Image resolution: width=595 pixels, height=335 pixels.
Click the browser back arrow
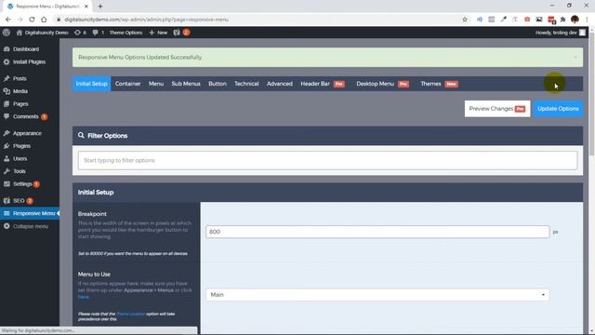tap(8, 20)
